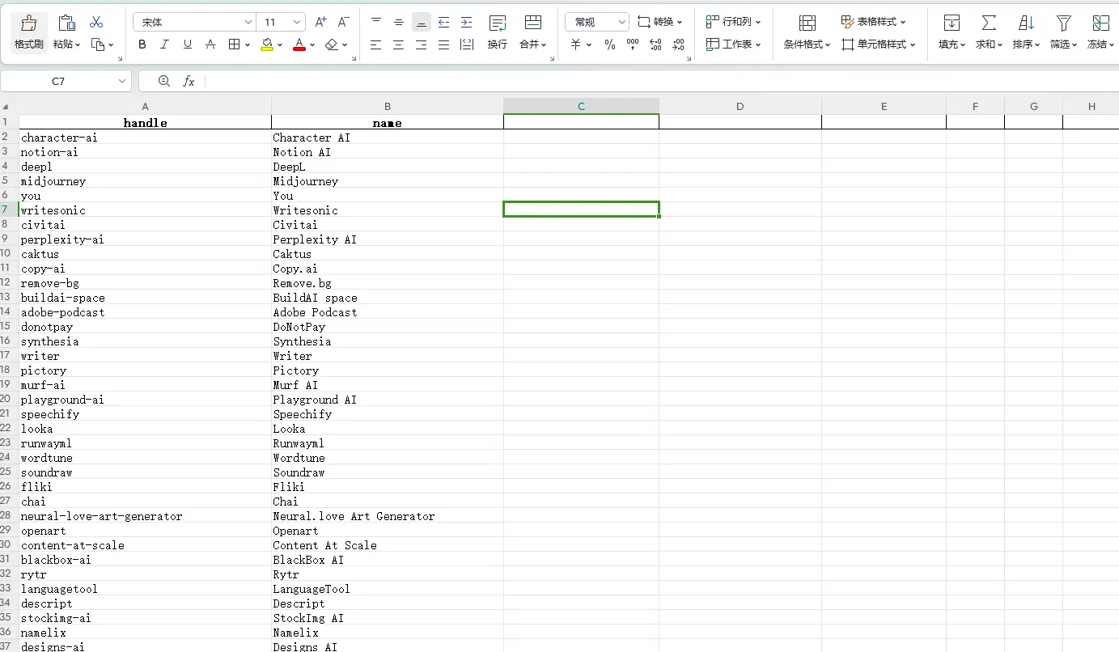Select the cell containing Midjourney in column B

pos(388,181)
